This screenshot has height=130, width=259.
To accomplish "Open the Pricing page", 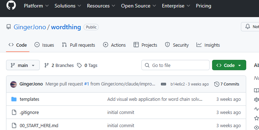I will [204, 6].
